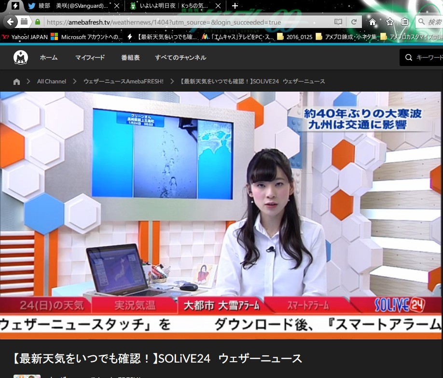Open 番組表 program guide

click(130, 57)
